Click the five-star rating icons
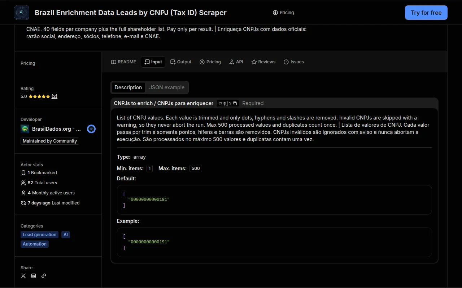The height and width of the screenshot is (288, 462). coord(39,96)
